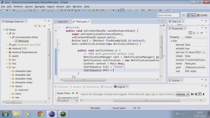
Task: Add a new LogCat saved filter
Action: coord(73,93)
